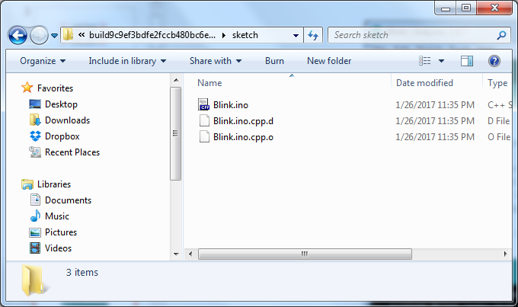Viewport: 518px width, 307px height.
Task: Open the Music library
Action: pyautogui.click(x=57, y=216)
